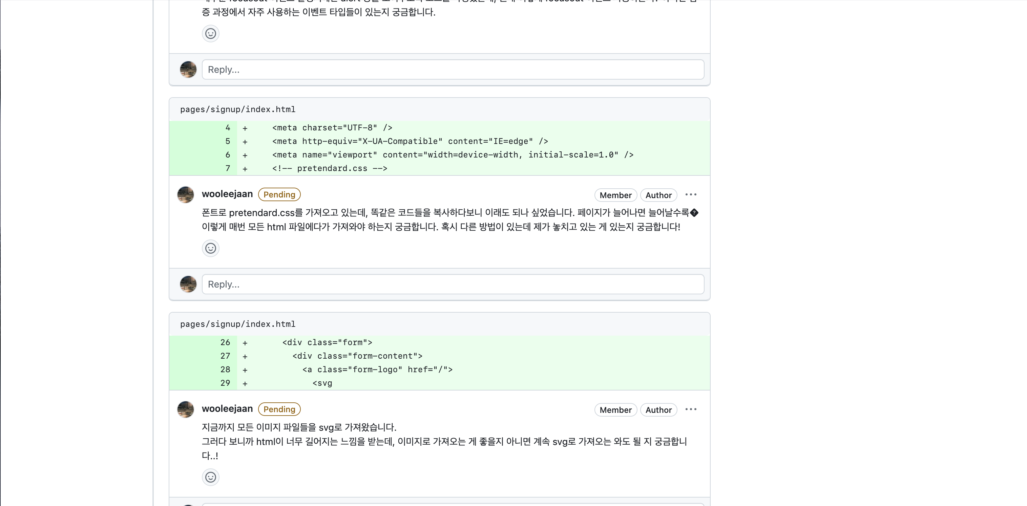Click wooleejaan avatar beside svg comment
The width and height of the screenshot is (1027, 506).
click(x=185, y=409)
